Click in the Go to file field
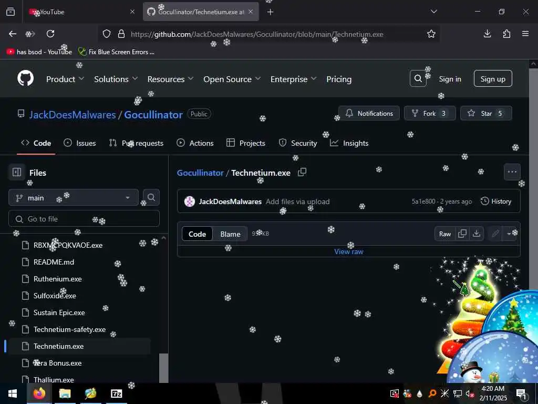Screen dimensions: 538x404 (x=84, y=218)
